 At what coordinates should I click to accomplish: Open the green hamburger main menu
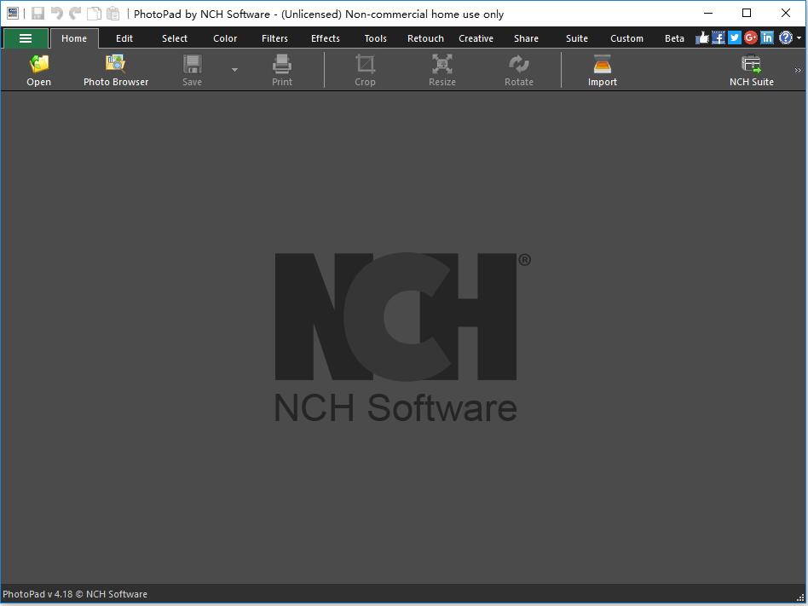[x=26, y=38]
